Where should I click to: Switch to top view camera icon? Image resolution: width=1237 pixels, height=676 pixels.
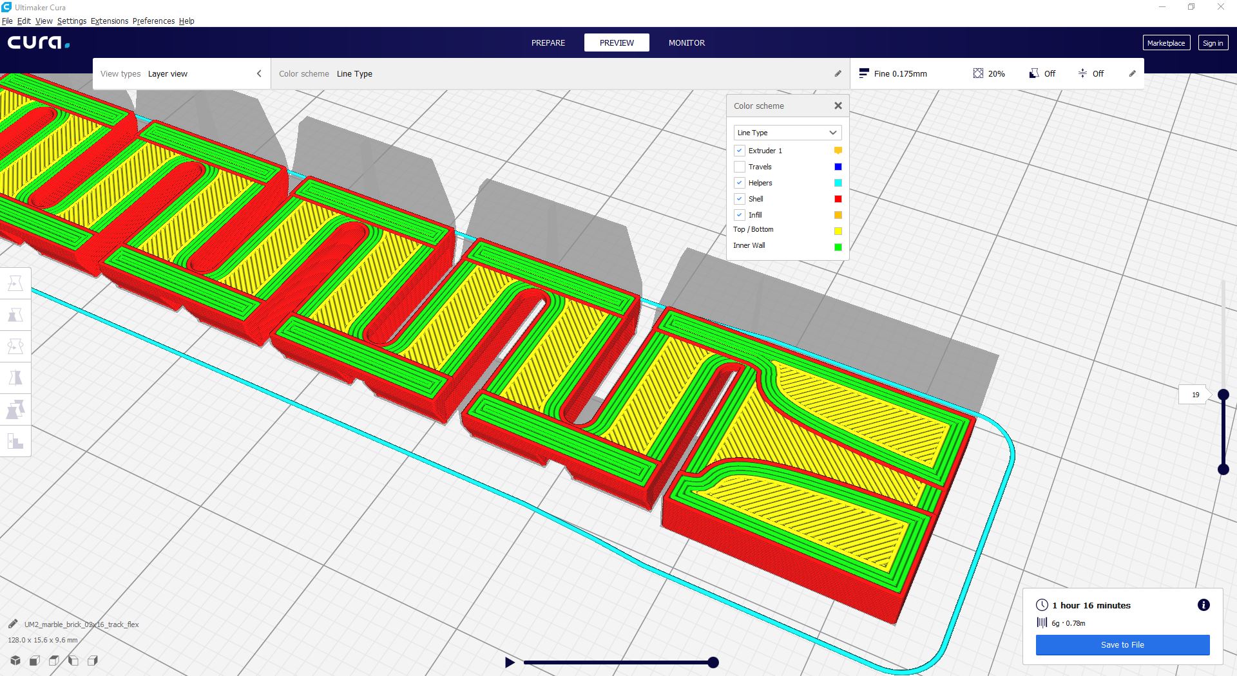pos(54,661)
